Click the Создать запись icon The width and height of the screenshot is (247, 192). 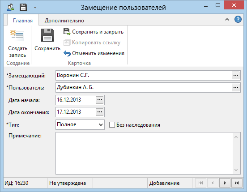click(17, 36)
